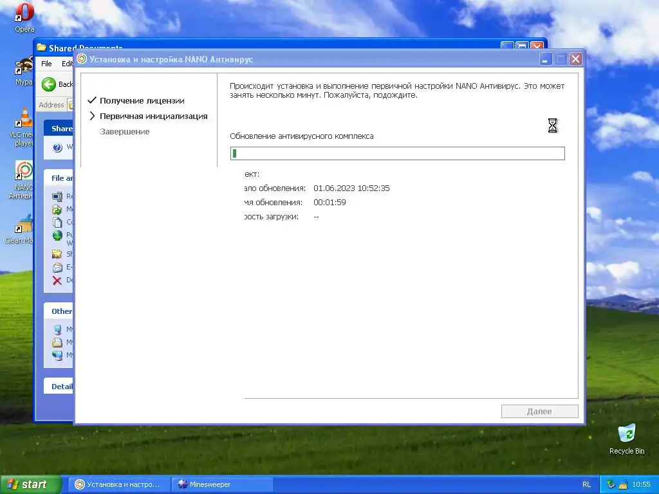This screenshot has height=494, width=659.
Task: Select the Получение лицензии step
Action: pos(142,101)
